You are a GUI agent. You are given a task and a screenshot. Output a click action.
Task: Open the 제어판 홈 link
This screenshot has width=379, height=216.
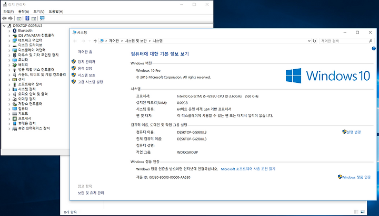[x=85, y=52]
